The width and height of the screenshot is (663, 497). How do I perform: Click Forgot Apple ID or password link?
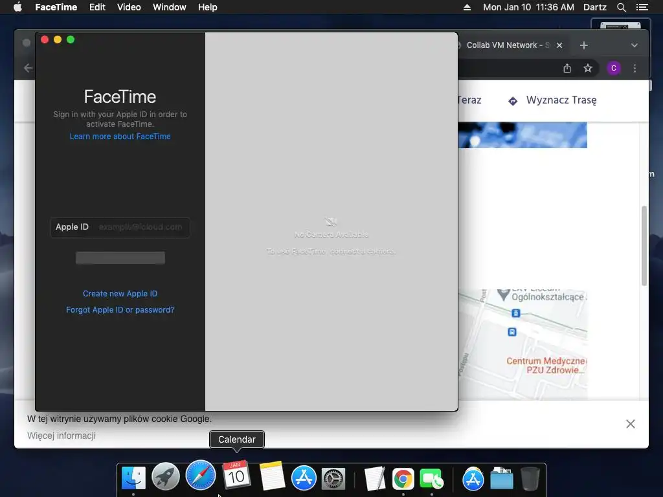point(120,310)
